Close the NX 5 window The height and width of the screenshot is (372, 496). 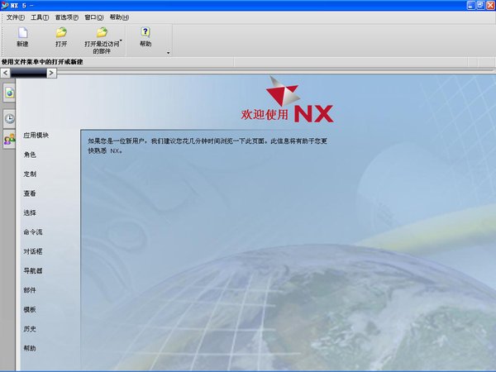coord(490,6)
